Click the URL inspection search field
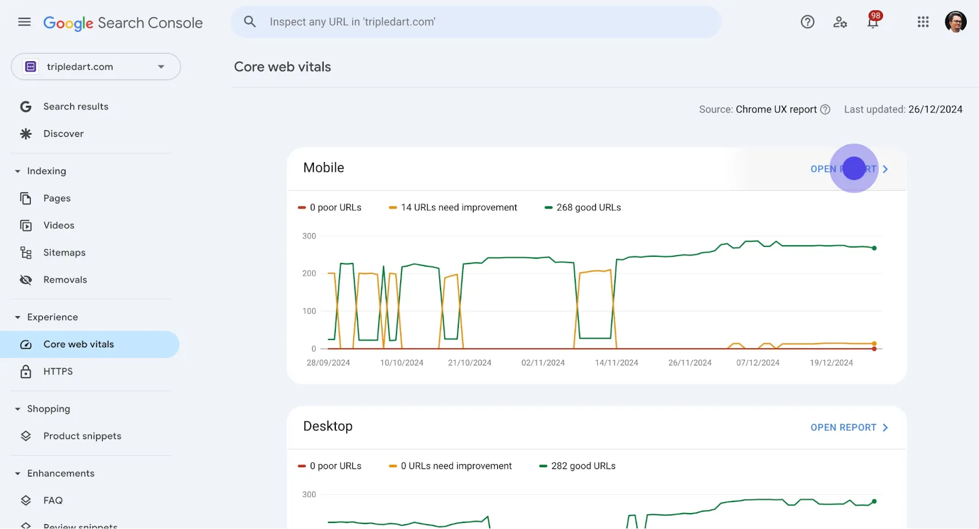The height and width of the screenshot is (529, 979). click(x=476, y=22)
